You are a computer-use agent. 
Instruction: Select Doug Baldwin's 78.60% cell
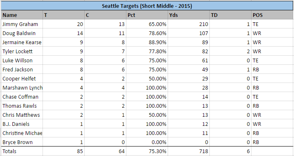[147, 33]
